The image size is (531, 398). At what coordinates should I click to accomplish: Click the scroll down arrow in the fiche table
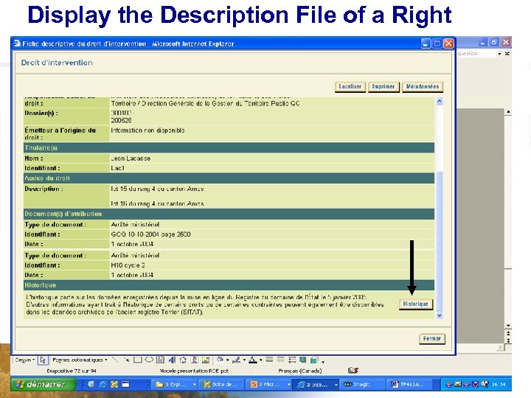pos(440,315)
